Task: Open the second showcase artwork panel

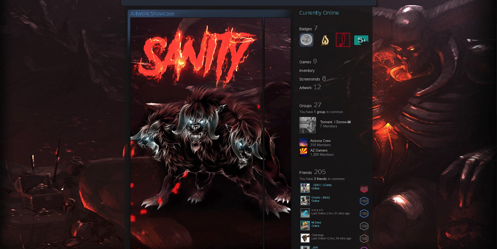Action: [x=278, y=133]
